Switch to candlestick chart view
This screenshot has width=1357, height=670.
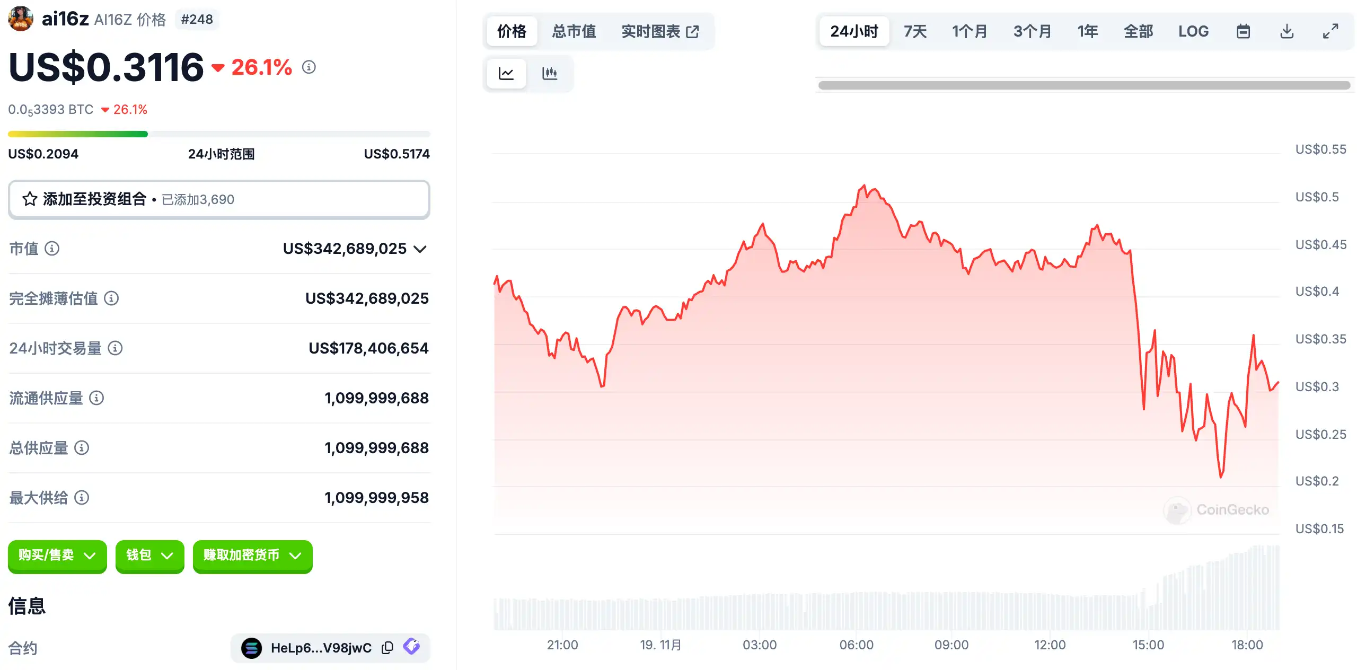click(x=550, y=73)
